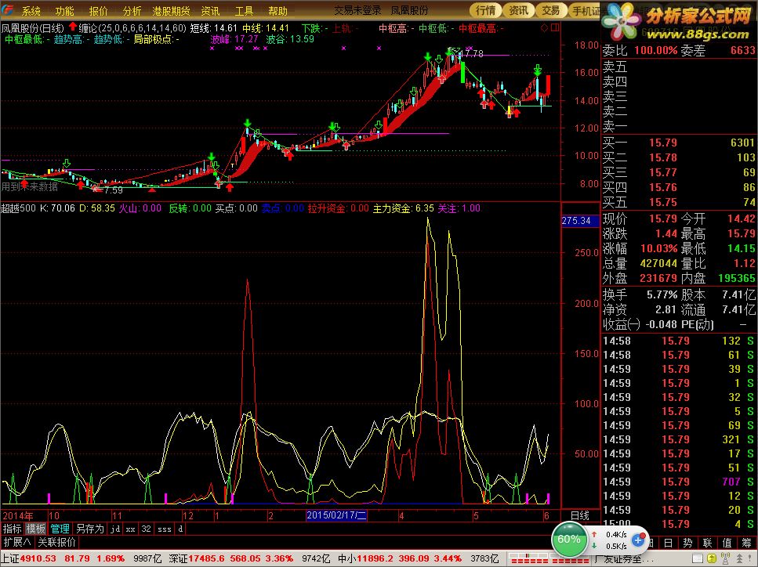The image size is (758, 567).
Task: Click the tick row with volume 707
Action: pyautogui.click(x=678, y=482)
